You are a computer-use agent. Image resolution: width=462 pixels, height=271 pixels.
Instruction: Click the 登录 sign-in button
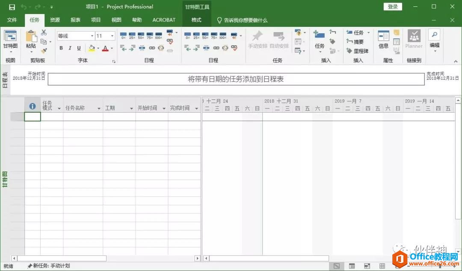393,6
